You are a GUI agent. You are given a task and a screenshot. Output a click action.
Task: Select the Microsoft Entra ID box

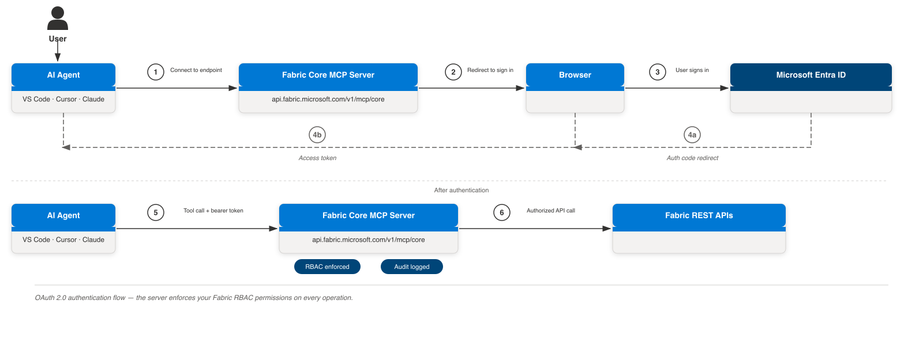[811, 88]
